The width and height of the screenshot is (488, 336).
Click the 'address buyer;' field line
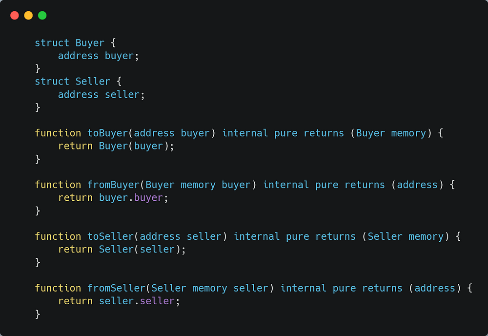pos(99,56)
